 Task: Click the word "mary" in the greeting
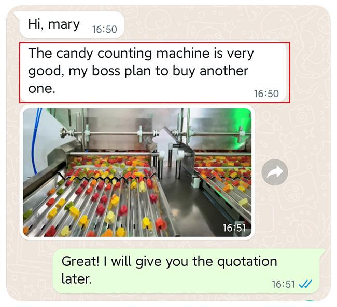click(64, 25)
